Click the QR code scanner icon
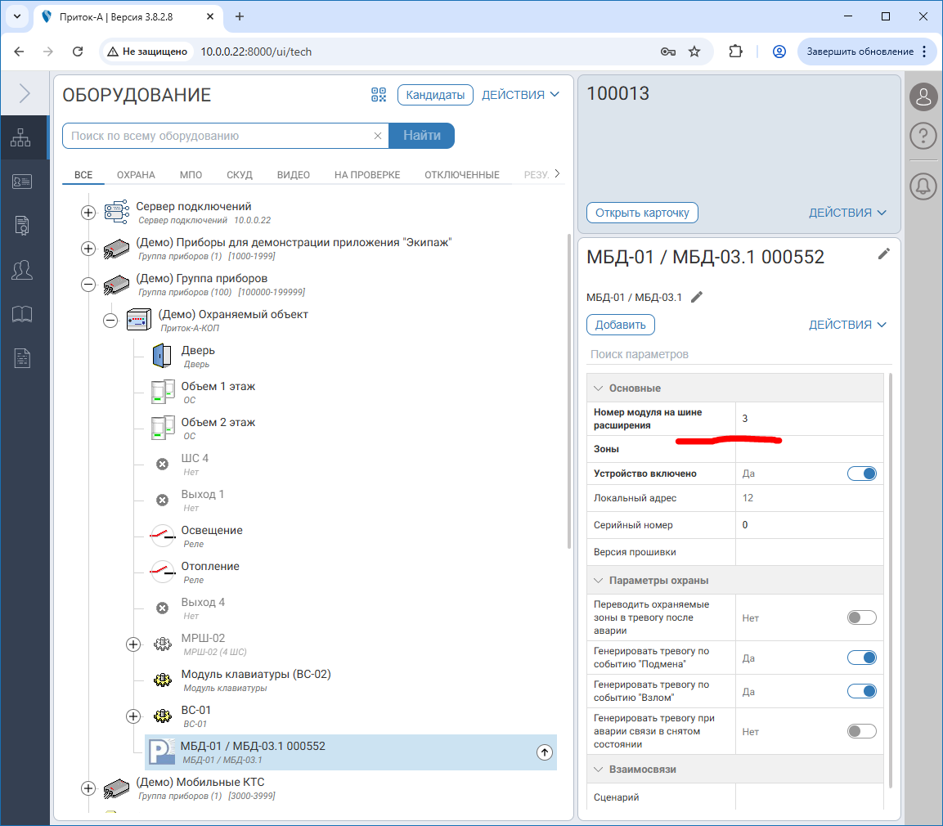Screen dimensions: 943x826 coord(378,95)
